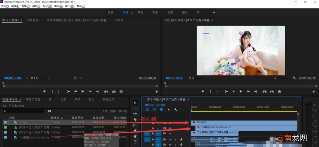Image resolution: width=319 pixels, height=147 pixels.
Task: Switch to the 历史记录 tab
Action: [109, 99]
